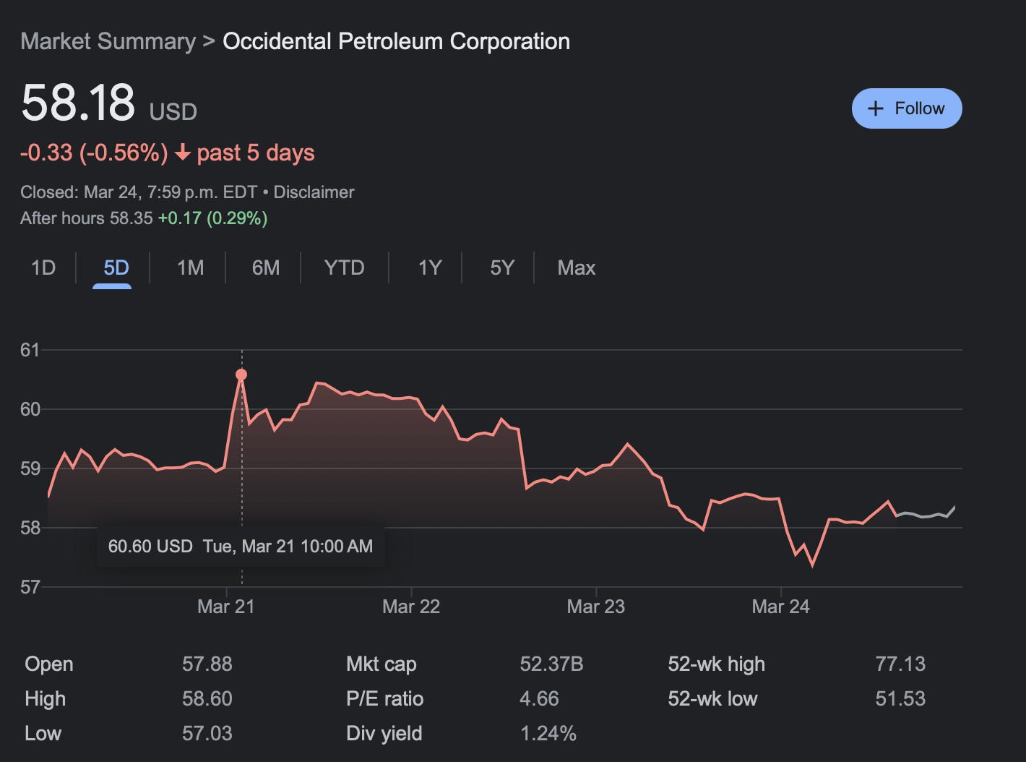Click the chart tooltip showing 60.60 USD
Image resolution: width=1026 pixels, height=762 pixels.
point(241,546)
